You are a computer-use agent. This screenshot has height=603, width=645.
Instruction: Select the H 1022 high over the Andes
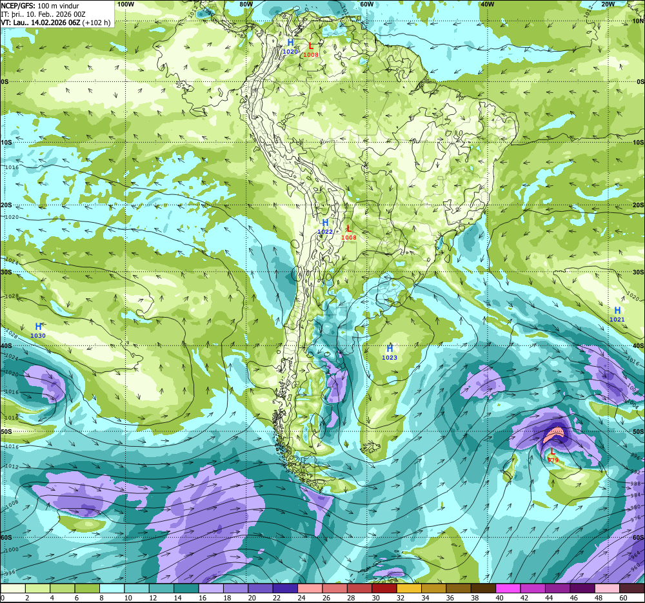(325, 227)
